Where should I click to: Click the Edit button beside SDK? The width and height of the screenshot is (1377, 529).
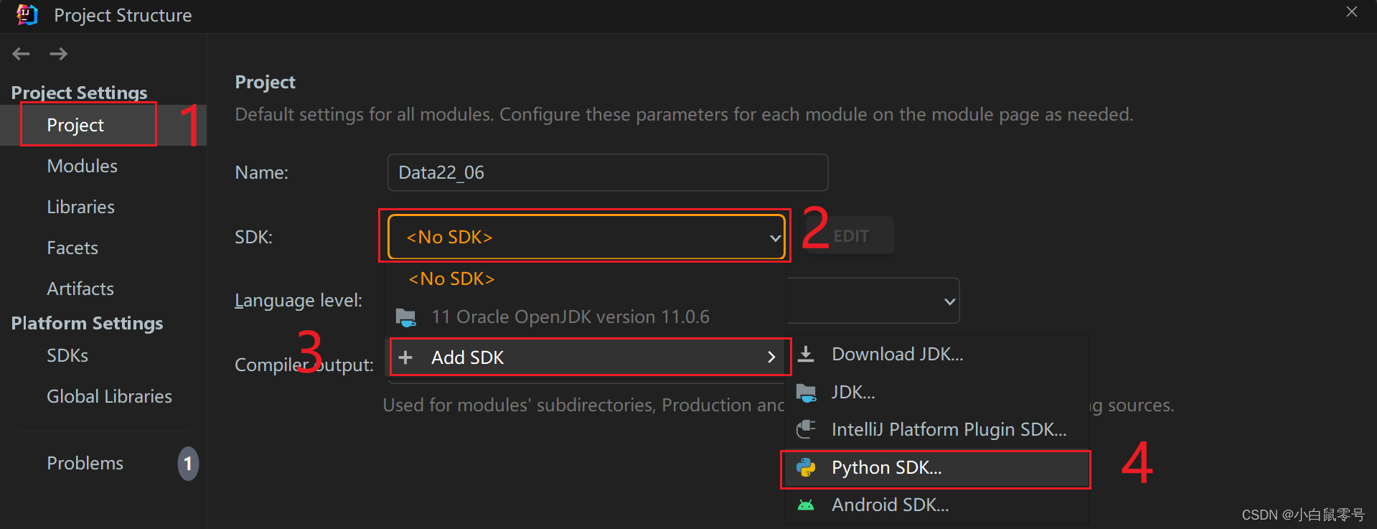[852, 236]
